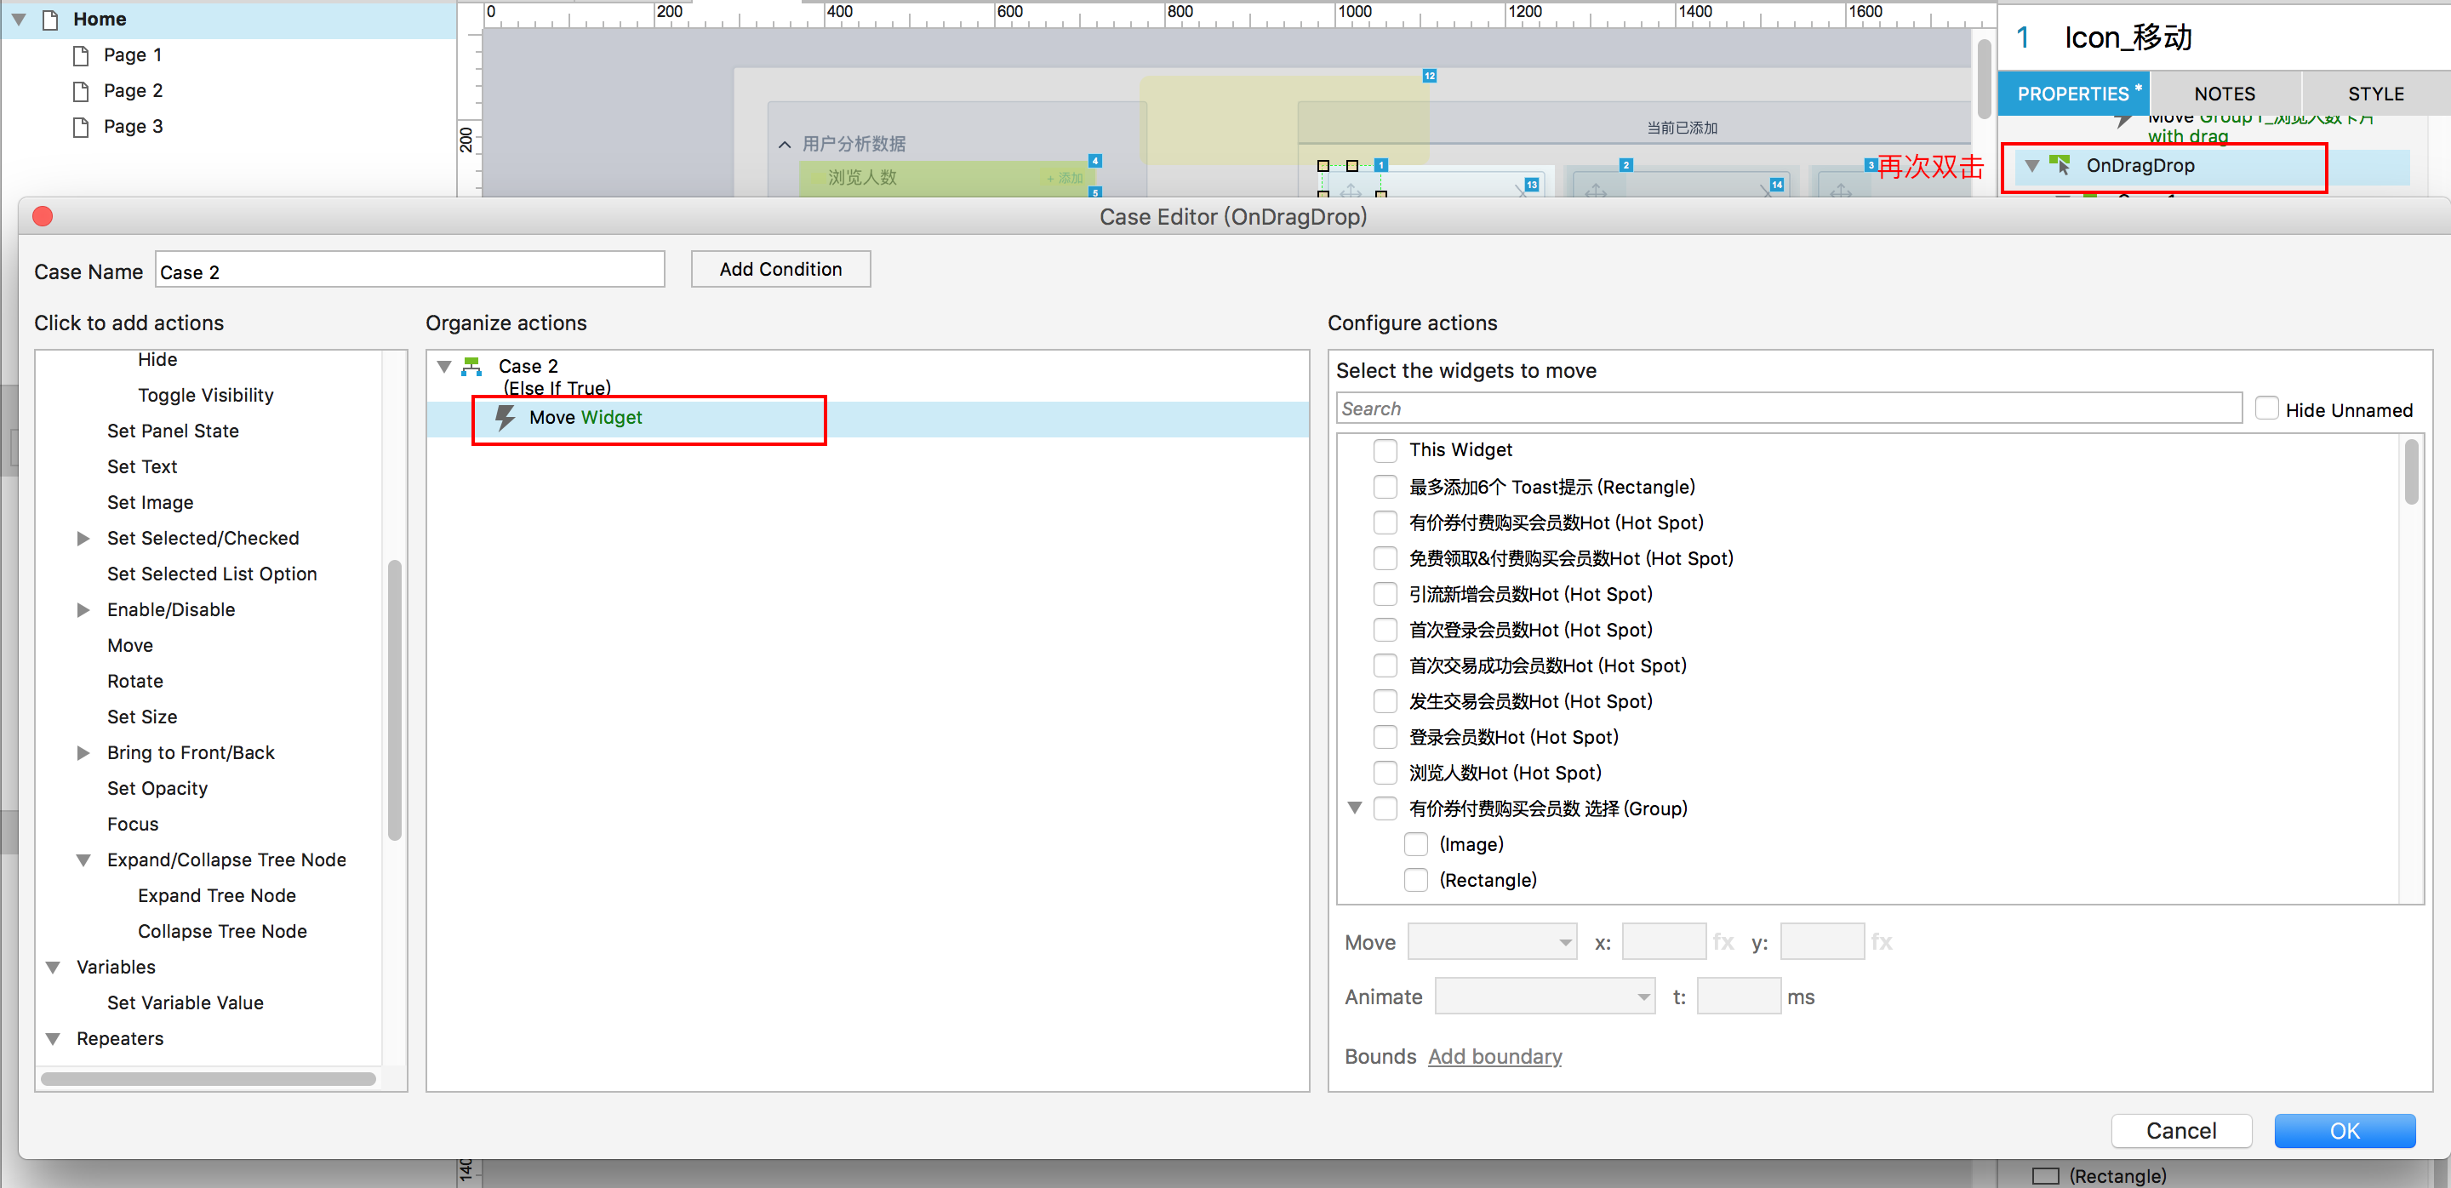Enable the Hide Unnamed checkbox
Viewport: 2451px width, 1188px height.
pos(2266,409)
